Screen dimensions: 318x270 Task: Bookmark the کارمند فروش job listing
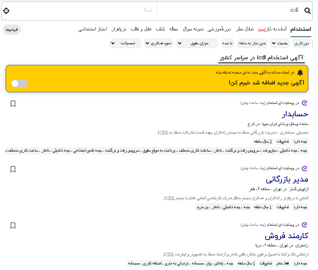(x=13, y=225)
